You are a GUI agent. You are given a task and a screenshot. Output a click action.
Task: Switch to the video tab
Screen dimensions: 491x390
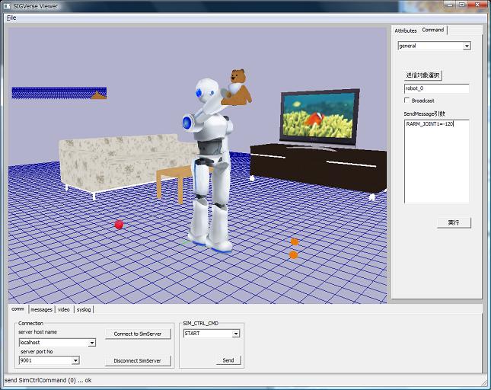64,309
